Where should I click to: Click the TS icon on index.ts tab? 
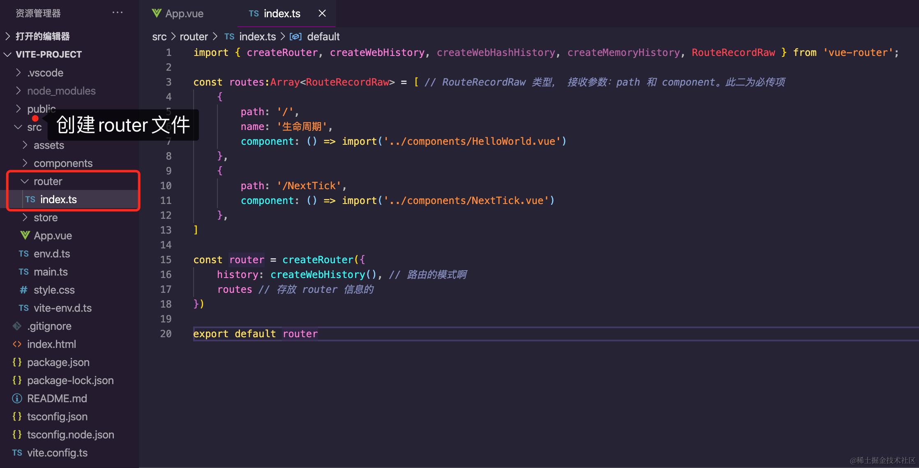(254, 14)
